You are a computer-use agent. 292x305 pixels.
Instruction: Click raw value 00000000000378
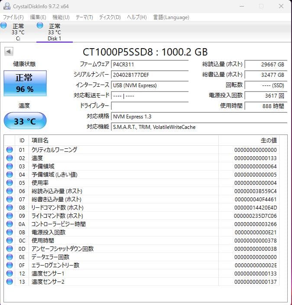(x=256, y=241)
